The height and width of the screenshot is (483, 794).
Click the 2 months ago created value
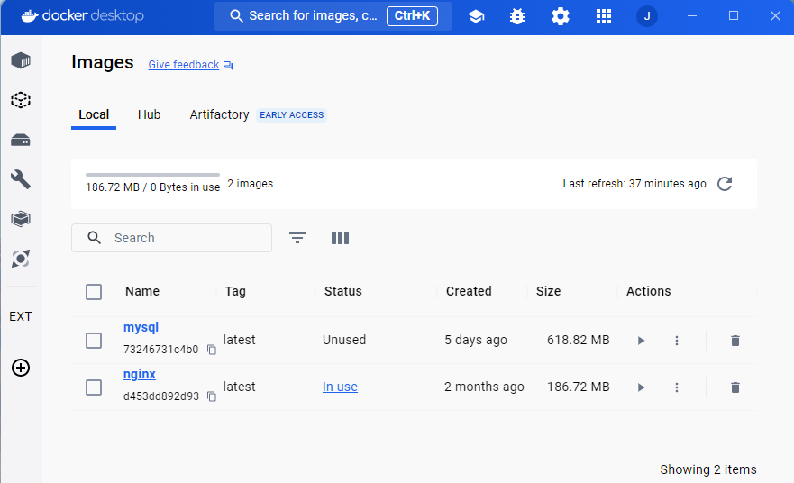[484, 387]
